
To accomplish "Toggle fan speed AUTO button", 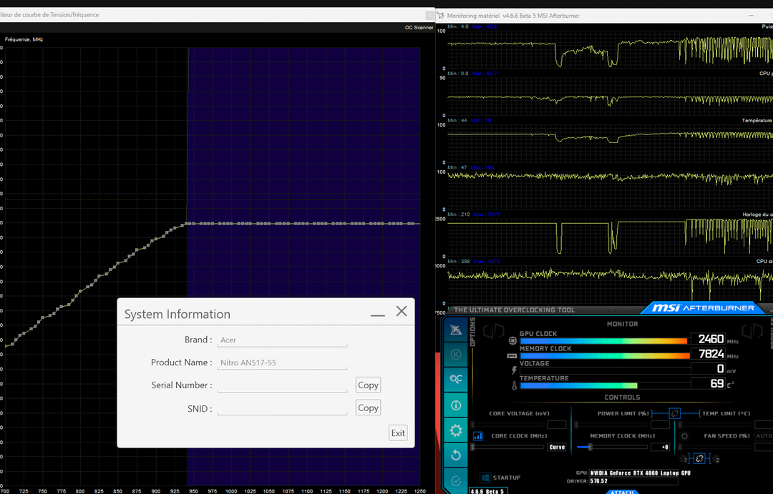I will (764, 436).
